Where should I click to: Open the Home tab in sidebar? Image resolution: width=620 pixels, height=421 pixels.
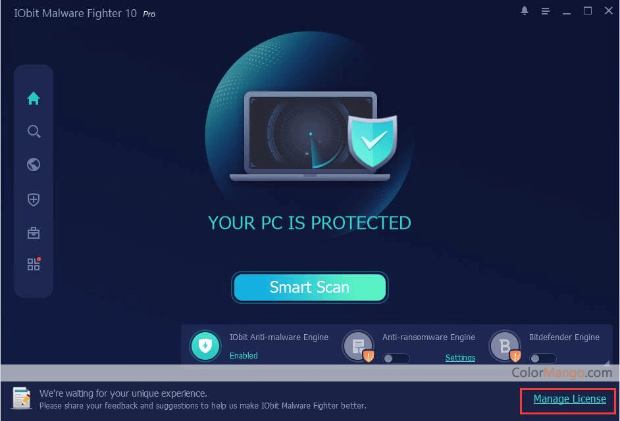(34, 98)
